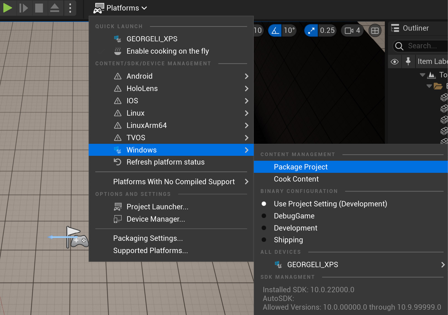Click the Platforms gamepad monitor icon

click(99, 8)
